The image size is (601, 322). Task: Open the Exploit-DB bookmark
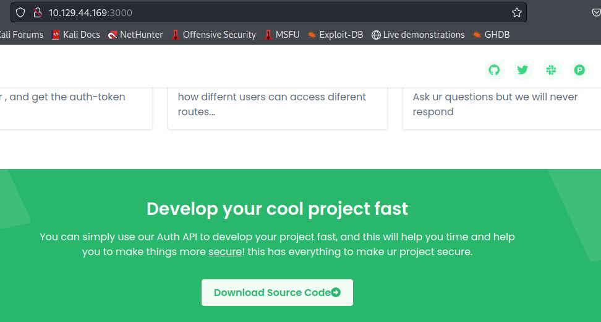[x=335, y=35]
